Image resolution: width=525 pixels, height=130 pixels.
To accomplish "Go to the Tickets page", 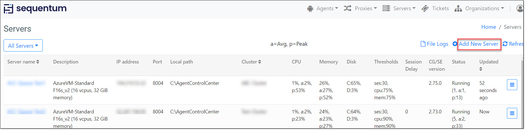I will click(x=435, y=9).
